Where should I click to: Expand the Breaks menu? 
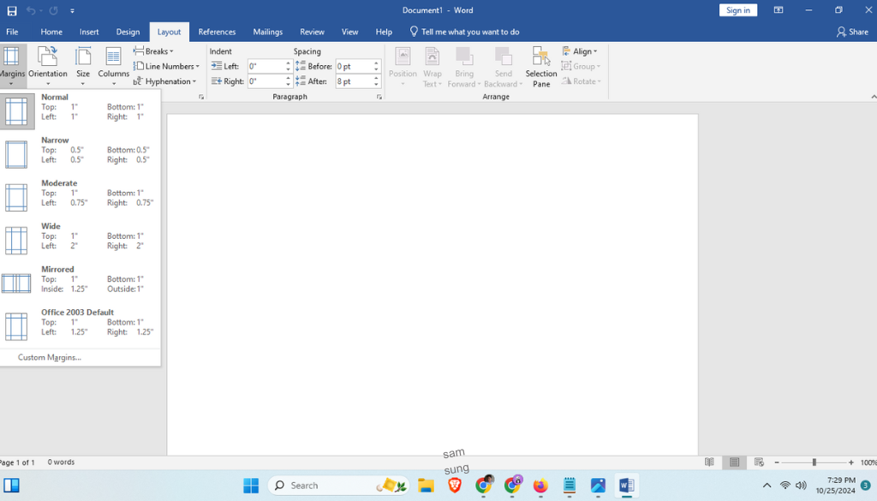[154, 51]
